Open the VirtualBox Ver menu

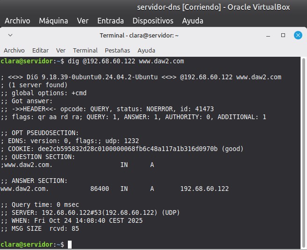(83, 21)
